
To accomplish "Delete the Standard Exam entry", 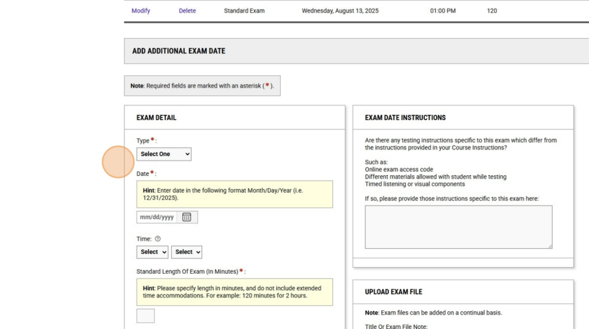I will pyautogui.click(x=187, y=11).
